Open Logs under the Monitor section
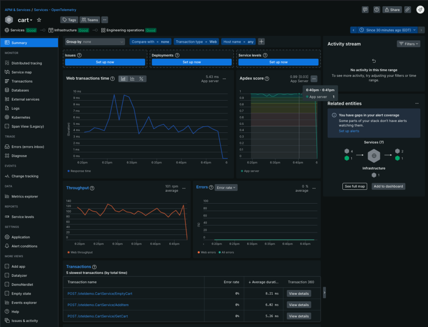The image size is (428, 327). pos(17,108)
